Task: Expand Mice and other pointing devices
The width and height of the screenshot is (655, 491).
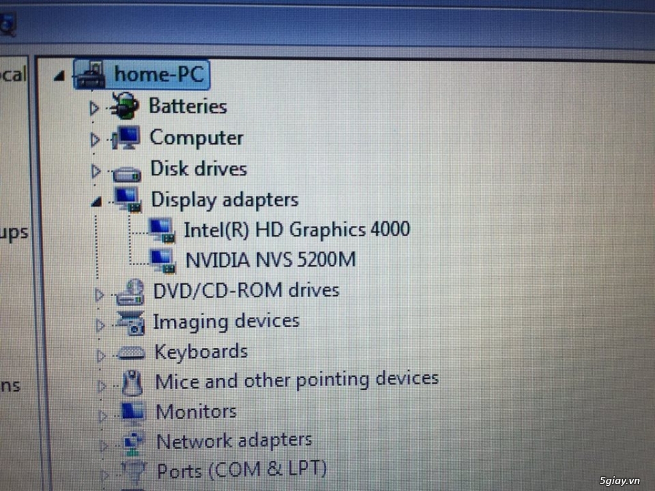Action: coord(102,386)
